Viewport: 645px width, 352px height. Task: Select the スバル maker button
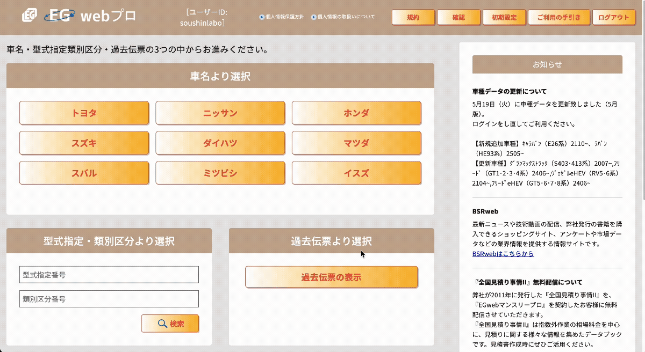point(84,173)
